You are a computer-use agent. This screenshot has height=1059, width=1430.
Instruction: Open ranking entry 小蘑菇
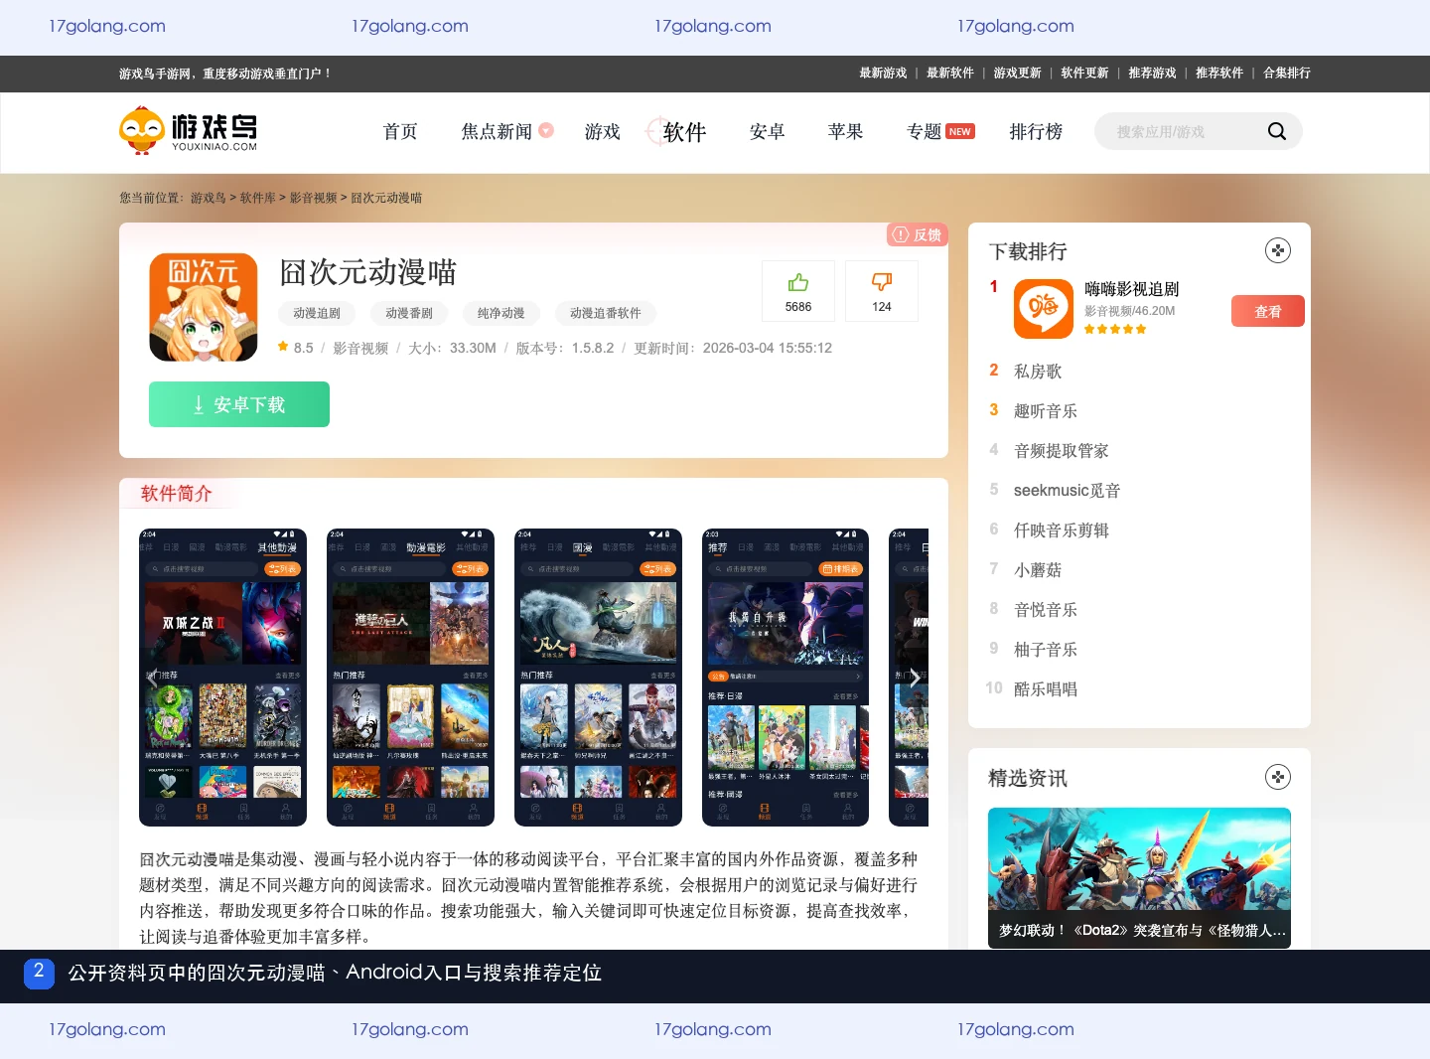click(x=1038, y=569)
